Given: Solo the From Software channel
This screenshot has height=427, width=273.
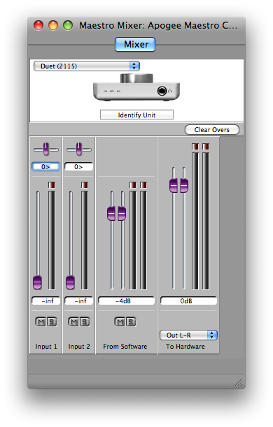Looking at the screenshot, I should [x=131, y=322].
